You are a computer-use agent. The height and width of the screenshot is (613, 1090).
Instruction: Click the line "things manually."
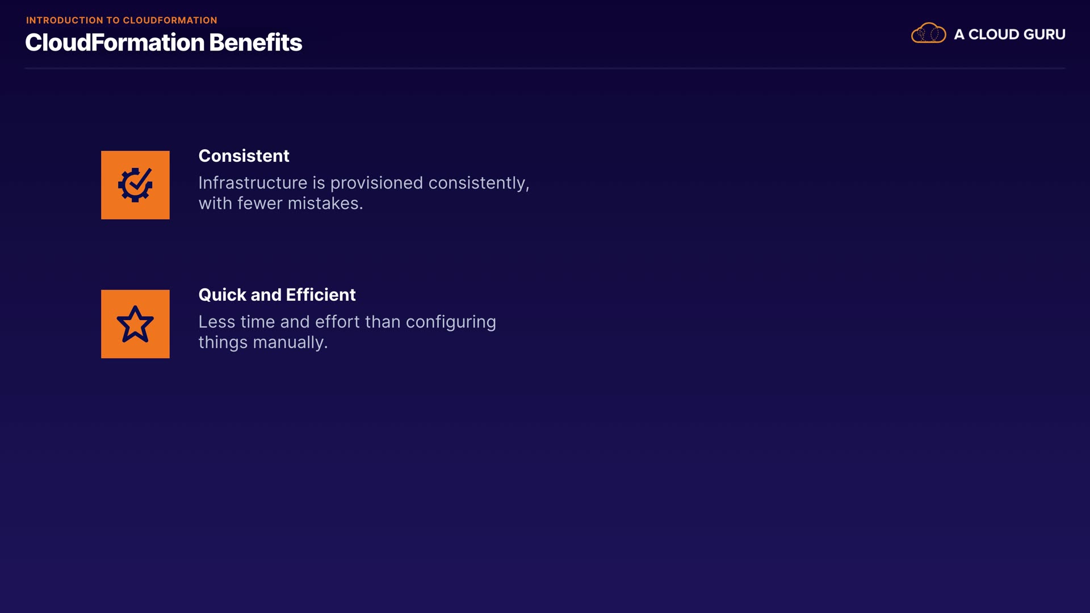tap(263, 343)
